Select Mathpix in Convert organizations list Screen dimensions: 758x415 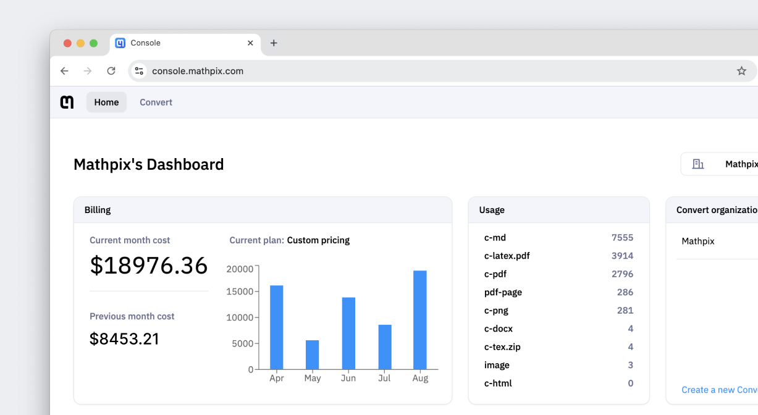coord(698,241)
